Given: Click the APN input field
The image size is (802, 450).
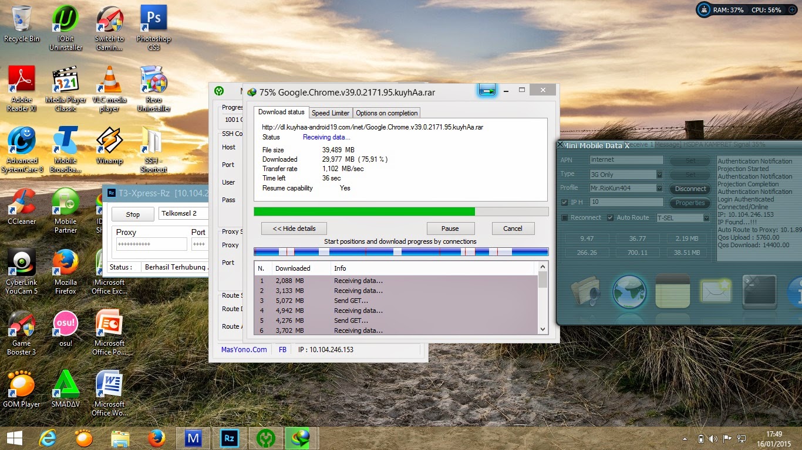Looking at the screenshot, I should (626, 159).
